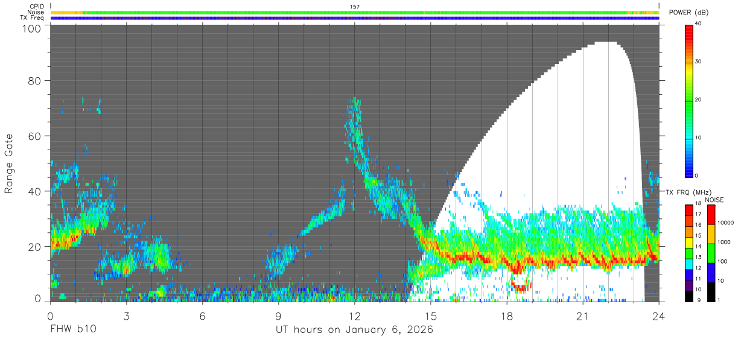Click the 'TX FRQ (MHz)' legend title
741x342 pixels.
point(688,192)
